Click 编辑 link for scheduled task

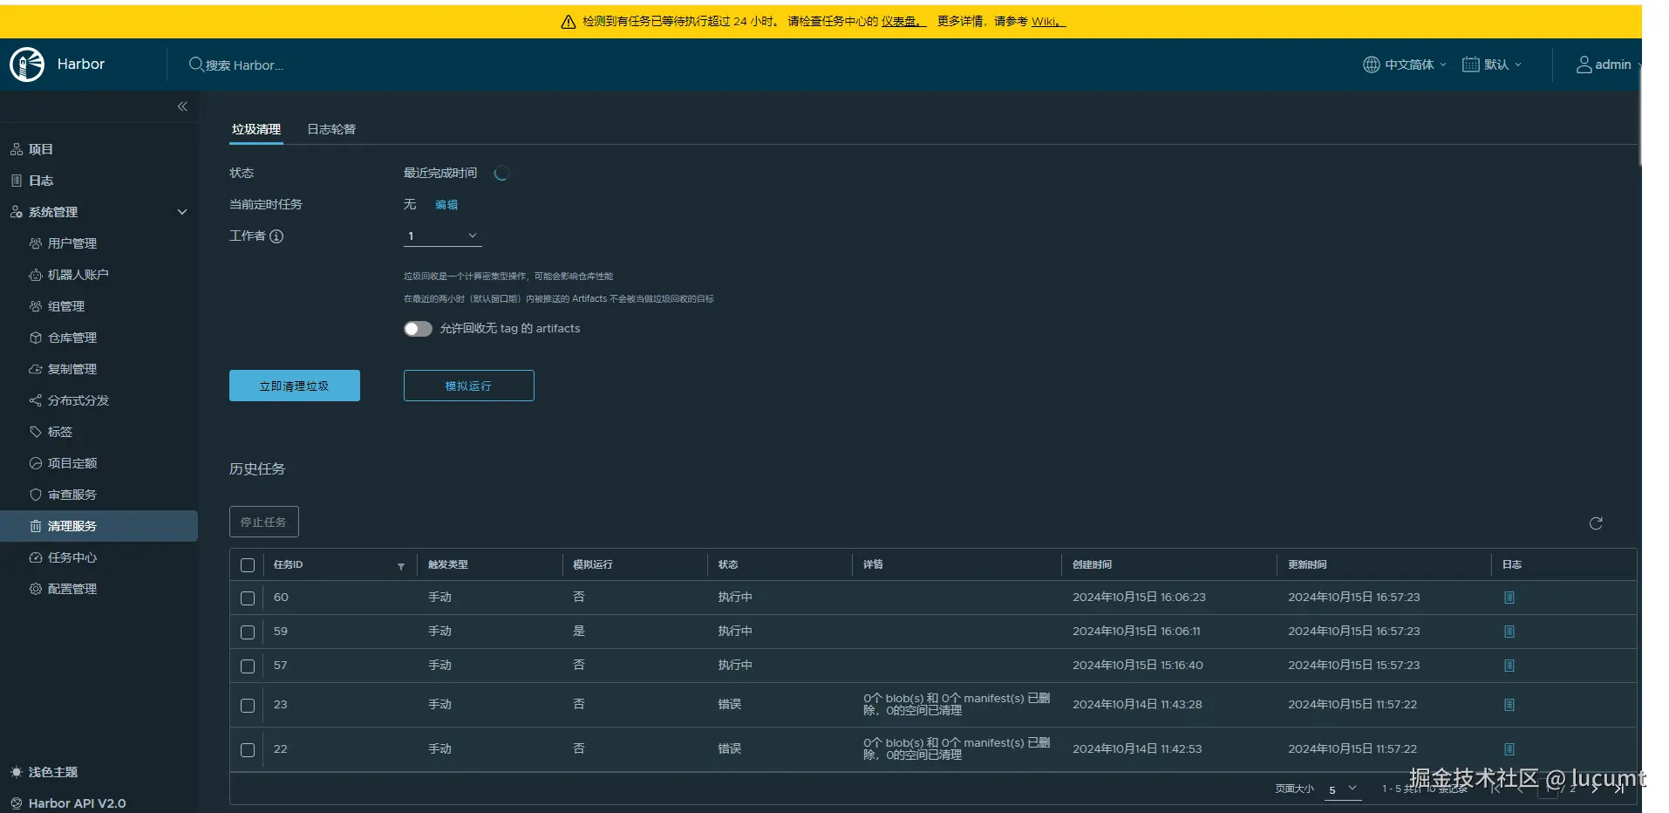pos(446,205)
